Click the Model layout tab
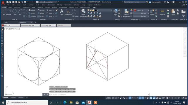 tap(6, 97)
